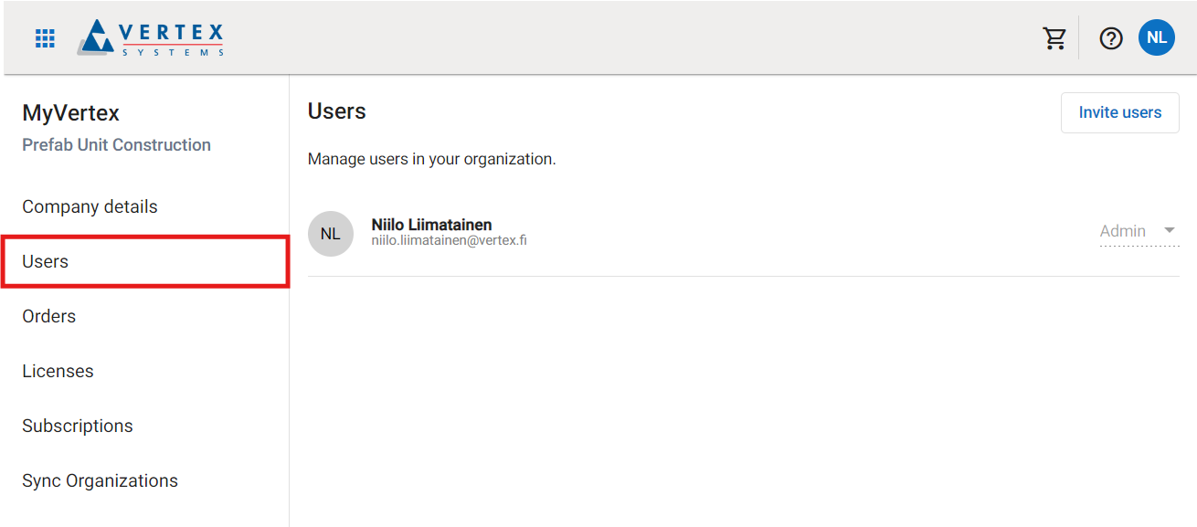Click email niilo.liimatainen@vertex.fi

449,241
